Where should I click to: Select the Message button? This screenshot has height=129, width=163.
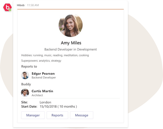click(82, 115)
